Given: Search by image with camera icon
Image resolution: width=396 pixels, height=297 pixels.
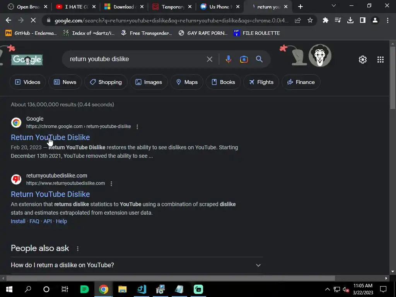Looking at the screenshot, I should 244,59.
